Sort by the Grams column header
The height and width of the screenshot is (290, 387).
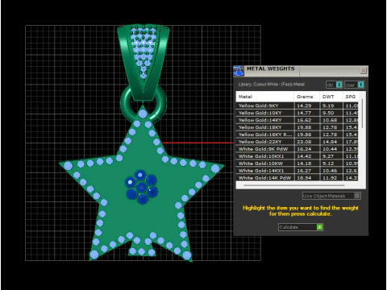[306, 97]
